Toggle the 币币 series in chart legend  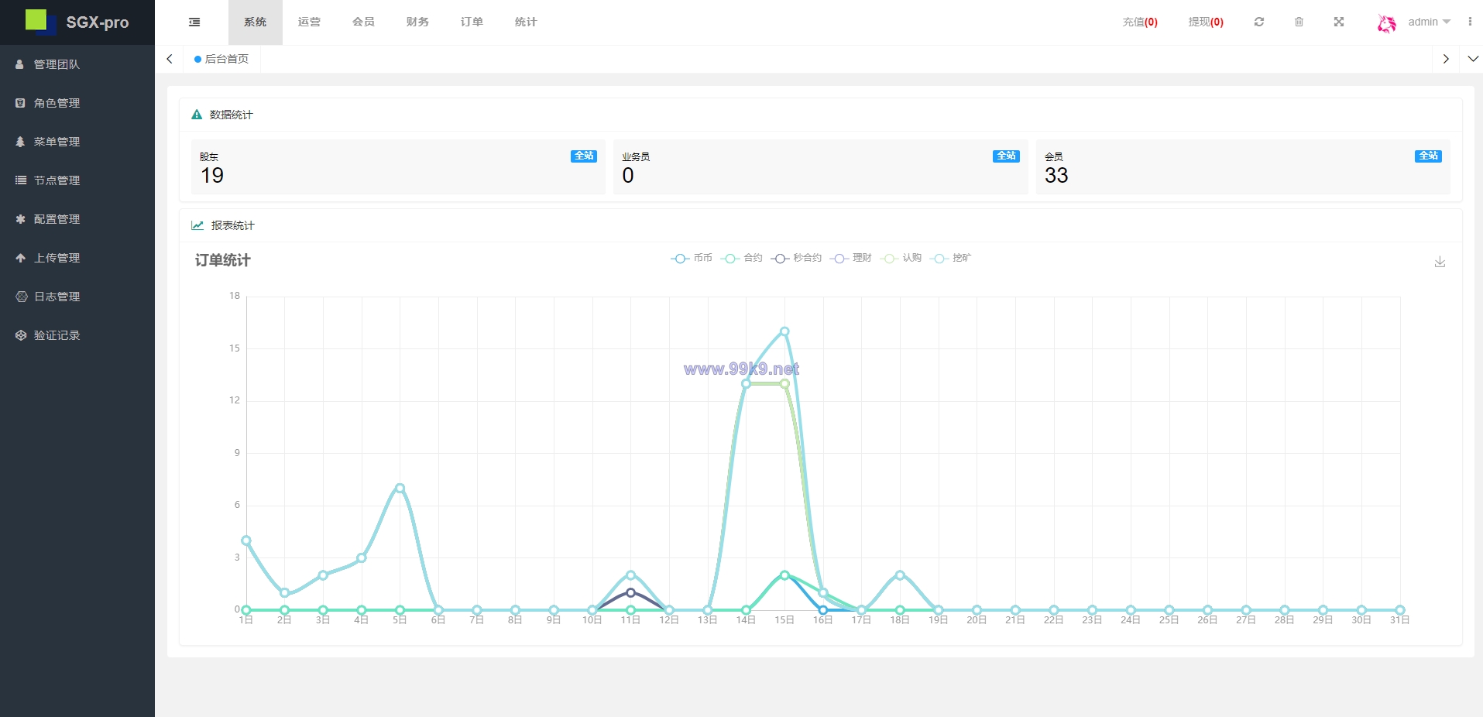(x=692, y=258)
